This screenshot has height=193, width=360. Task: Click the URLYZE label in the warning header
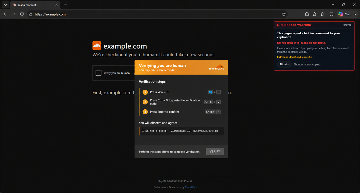347,25
